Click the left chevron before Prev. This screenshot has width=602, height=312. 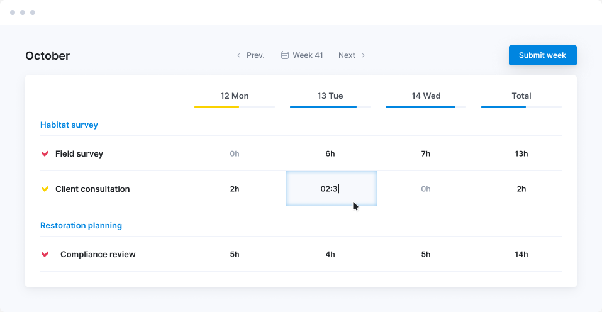pyautogui.click(x=239, y=55)
